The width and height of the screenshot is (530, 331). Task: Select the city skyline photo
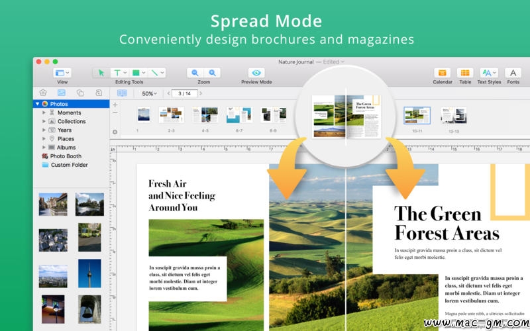[53, 276]
